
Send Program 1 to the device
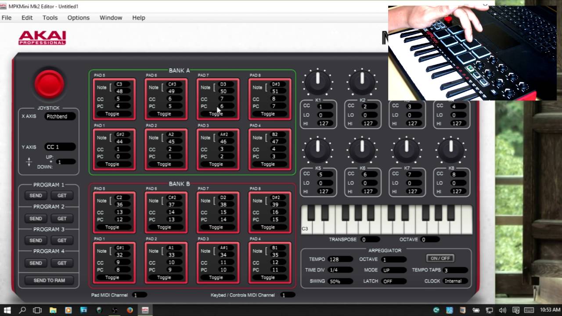[36, 196]
